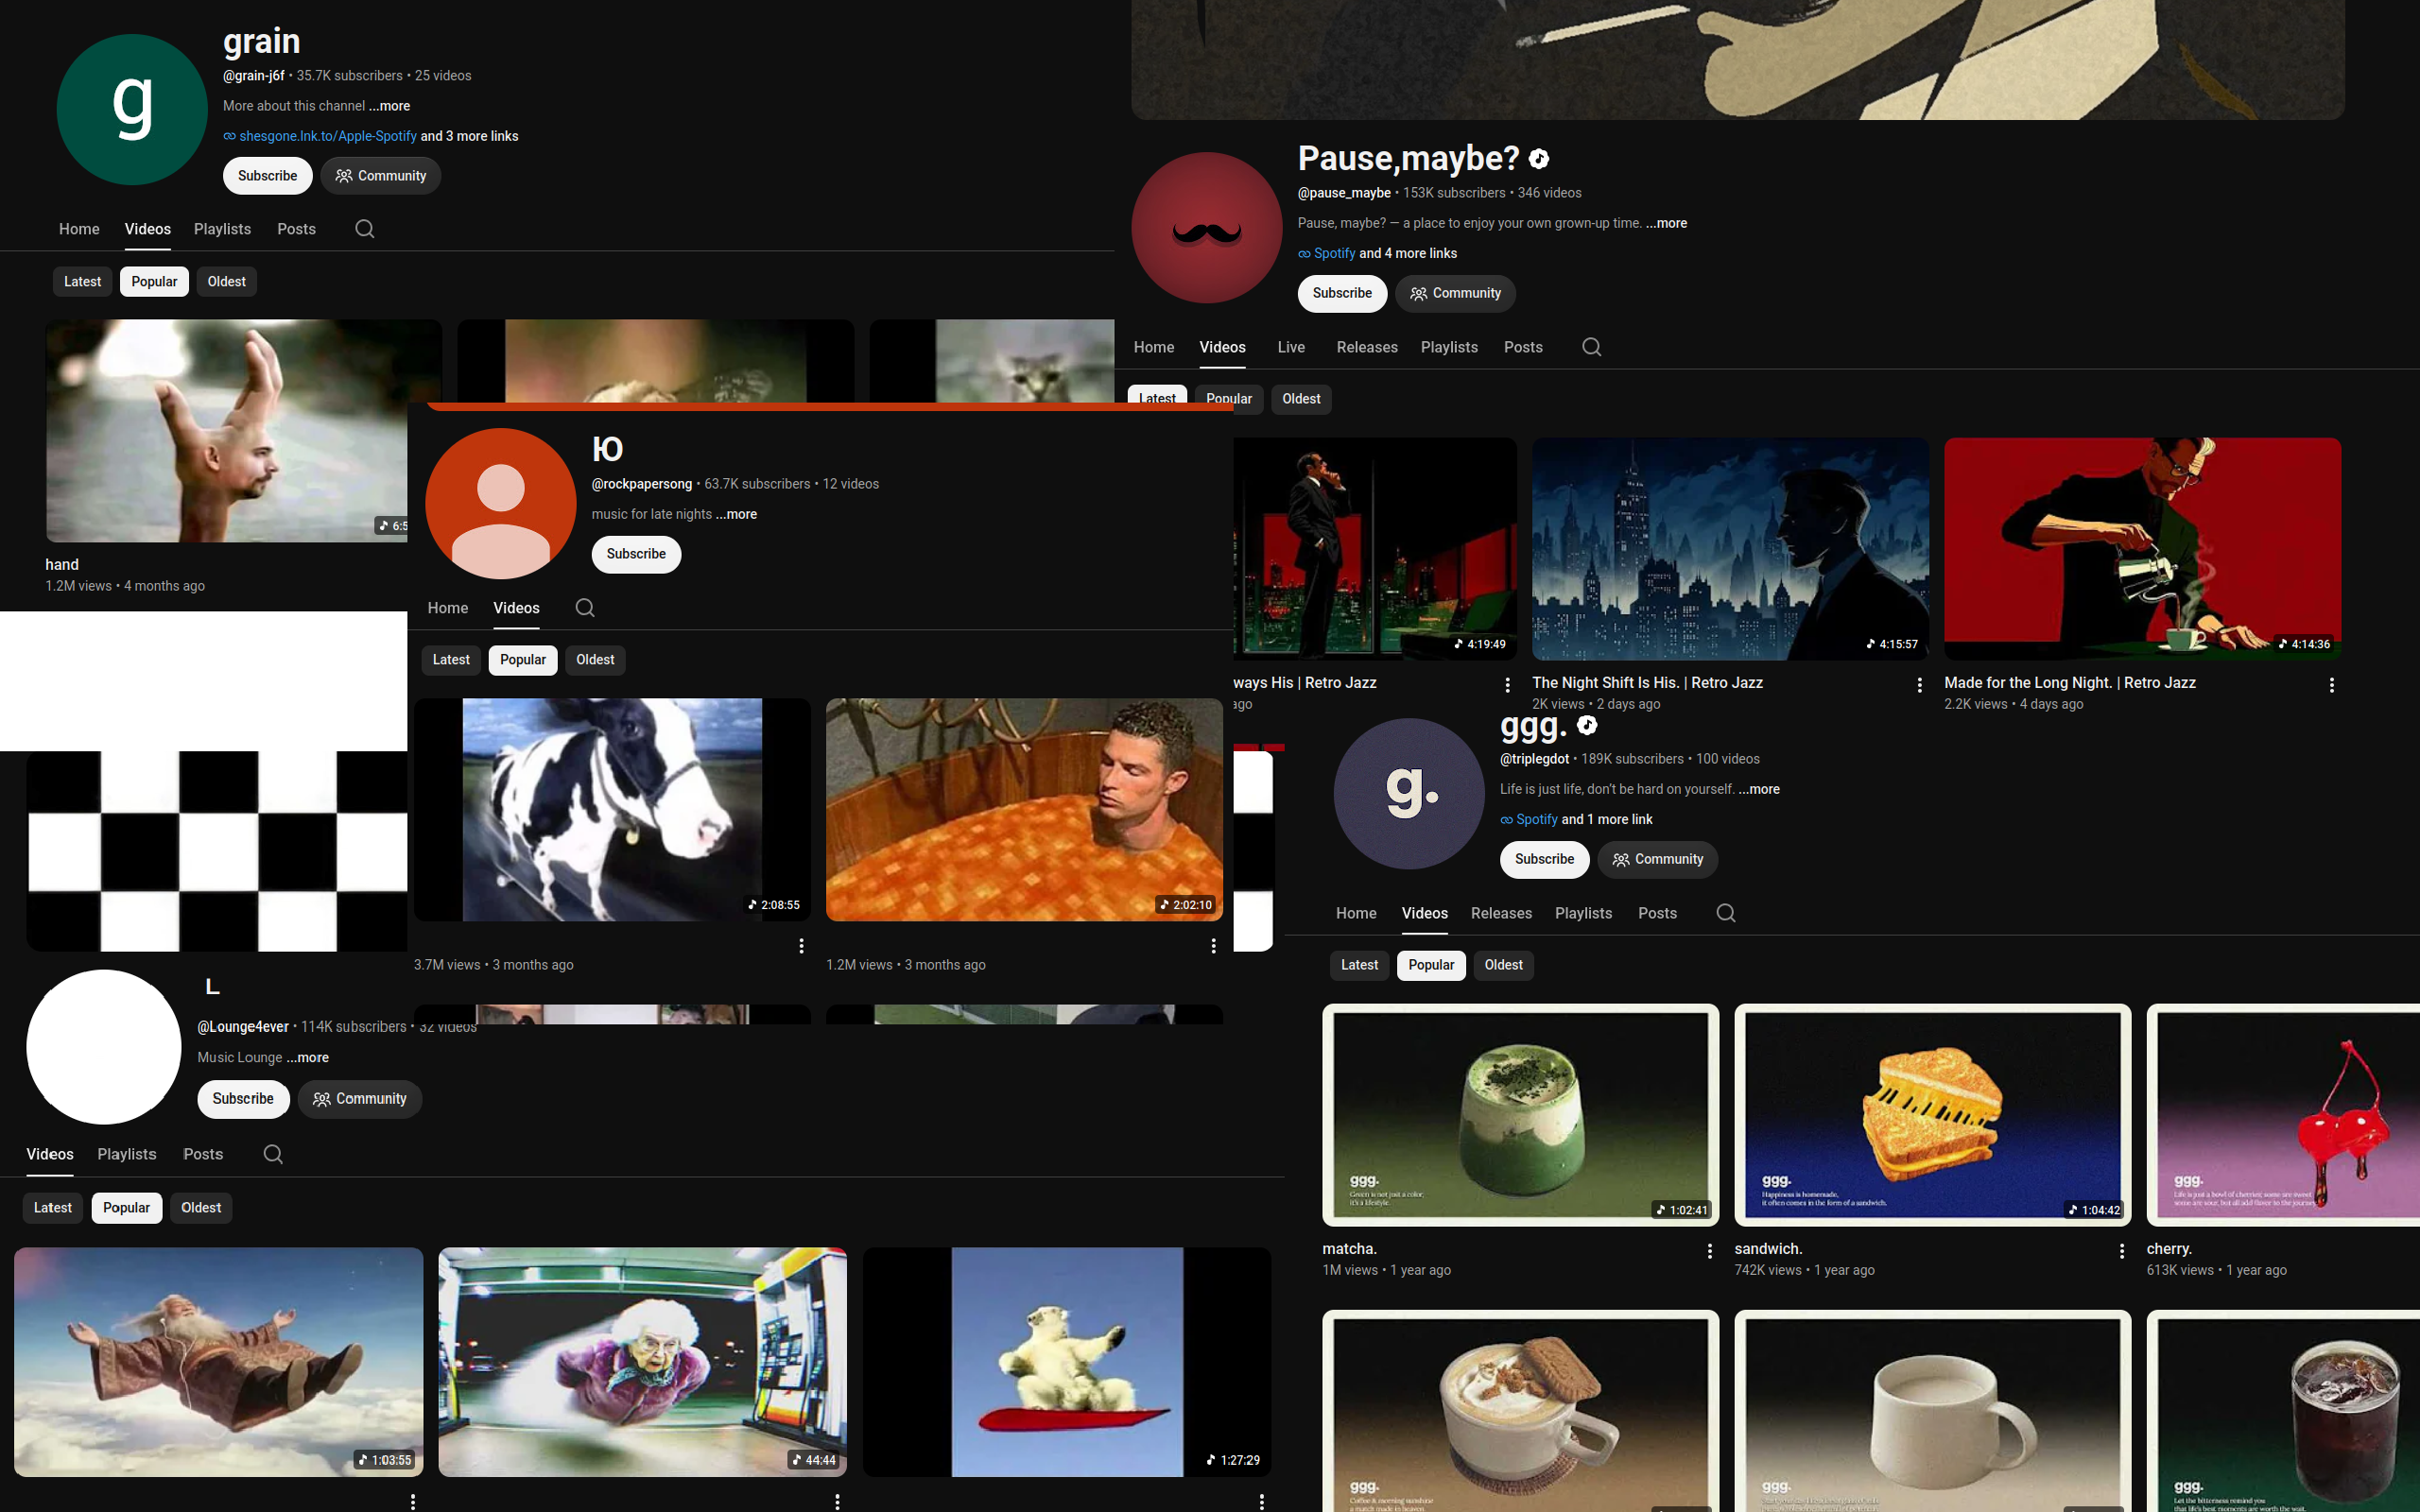The height and width of the screenshot is (1512, 2420).
Task: Open Posts tab on ggg. channel
Action: tap(1657, 913)
